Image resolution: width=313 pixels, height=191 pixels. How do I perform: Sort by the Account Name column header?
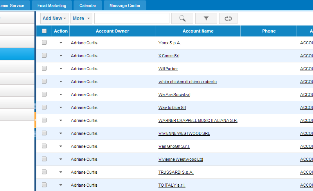198,31
